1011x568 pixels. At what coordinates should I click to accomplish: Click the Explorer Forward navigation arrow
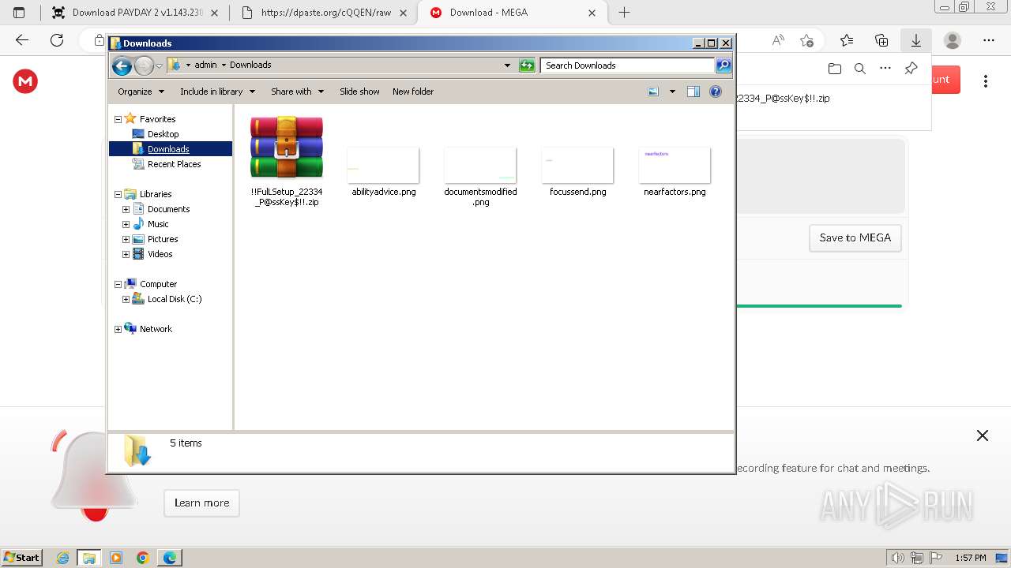144,65
